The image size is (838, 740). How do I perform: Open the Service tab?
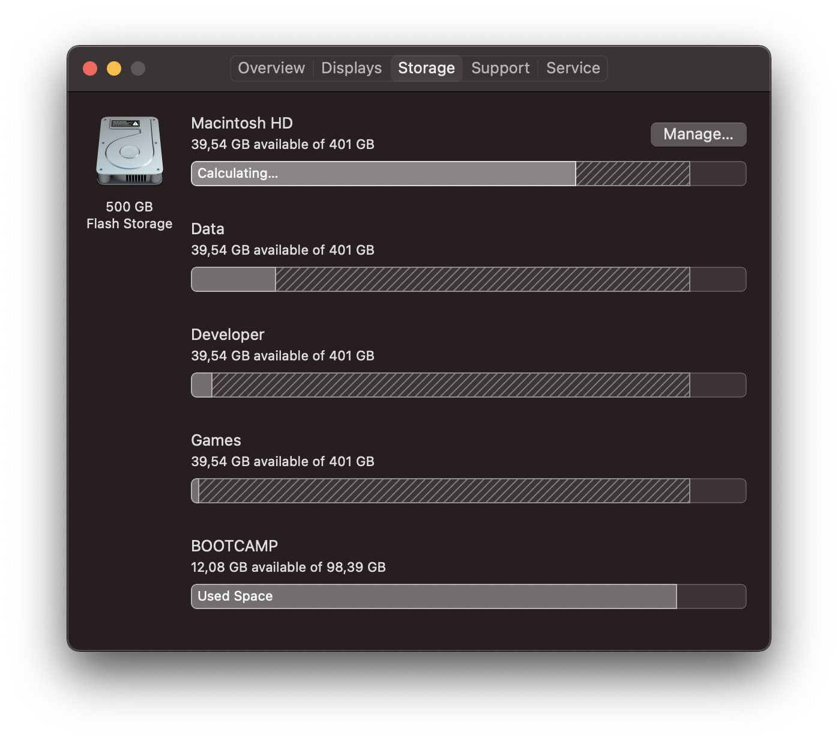click(x=573, y=68)
